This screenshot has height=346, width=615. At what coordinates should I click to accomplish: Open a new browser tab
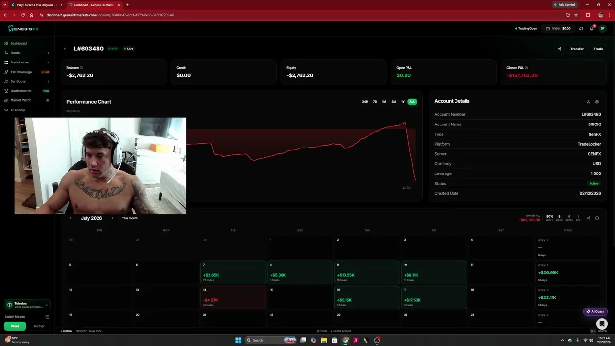[127, 5]
